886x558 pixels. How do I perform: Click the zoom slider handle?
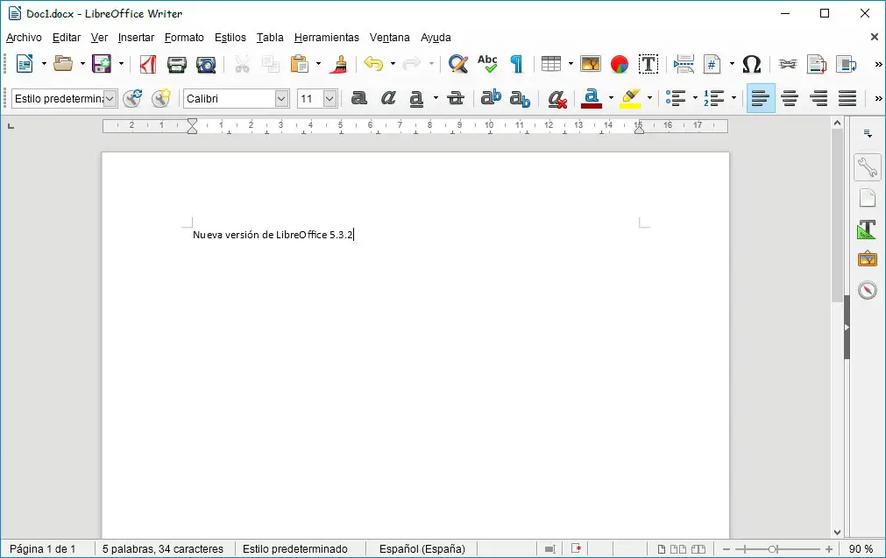point(773,549)
